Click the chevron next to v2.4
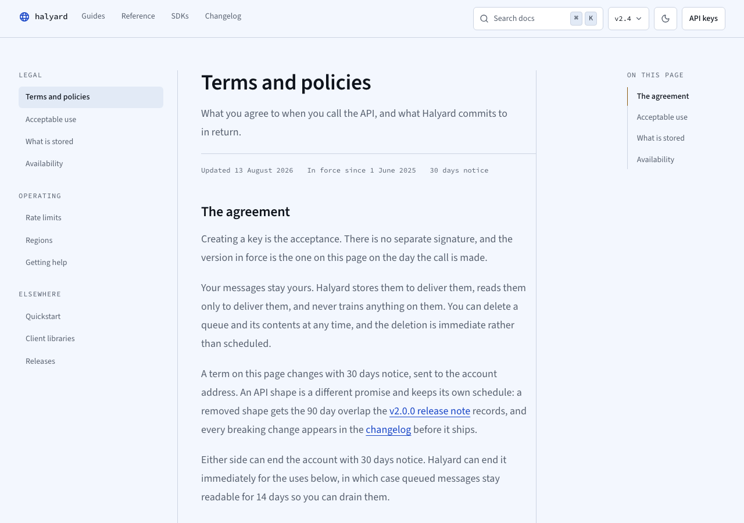 coord(639,19)
